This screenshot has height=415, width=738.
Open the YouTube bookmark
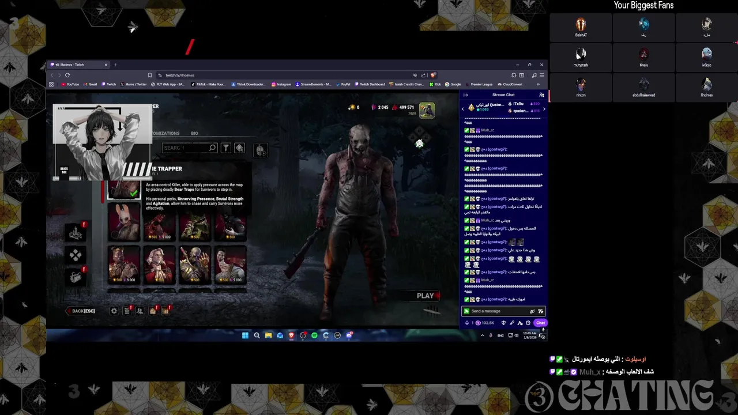(x=70, y=84)
